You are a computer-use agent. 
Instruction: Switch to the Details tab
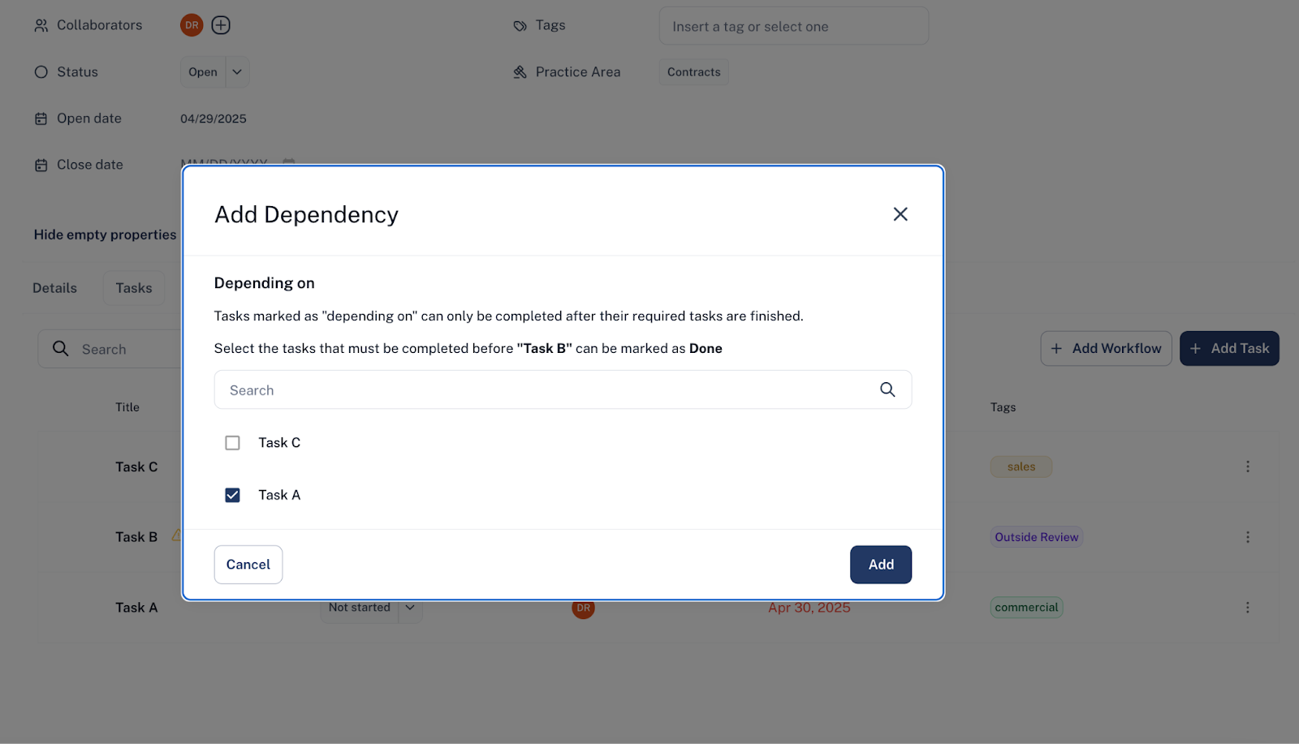(54, 288)
